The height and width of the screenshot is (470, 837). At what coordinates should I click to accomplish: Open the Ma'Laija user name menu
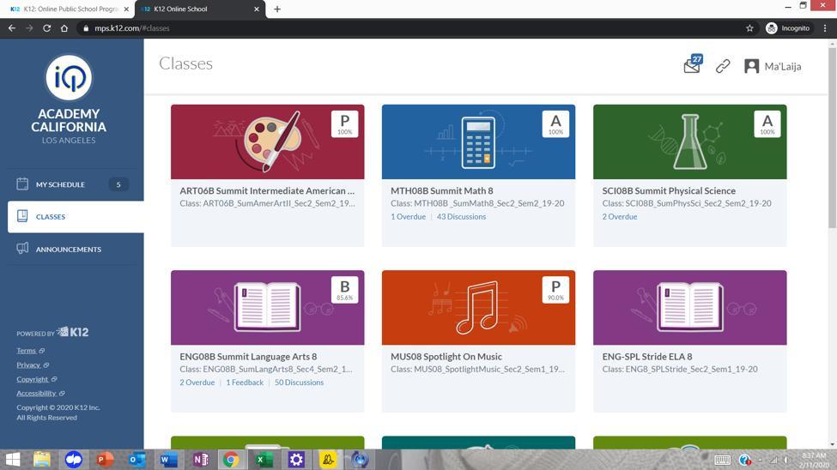(x=783, y=66)
